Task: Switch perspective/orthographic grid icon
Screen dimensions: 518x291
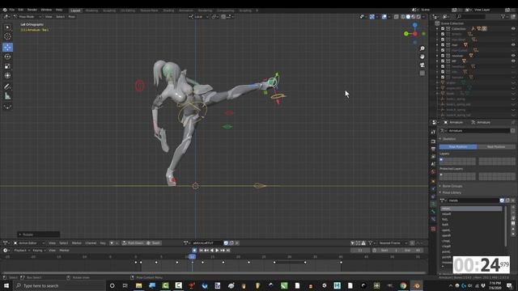Action: pyautogui.click(x=422, y=74)
